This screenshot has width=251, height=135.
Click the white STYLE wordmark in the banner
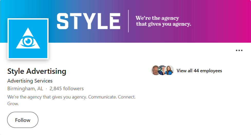point(88,21)
